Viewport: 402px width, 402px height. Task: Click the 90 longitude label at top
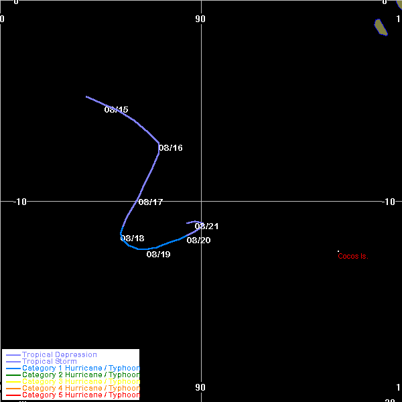(x=200, y=19)
